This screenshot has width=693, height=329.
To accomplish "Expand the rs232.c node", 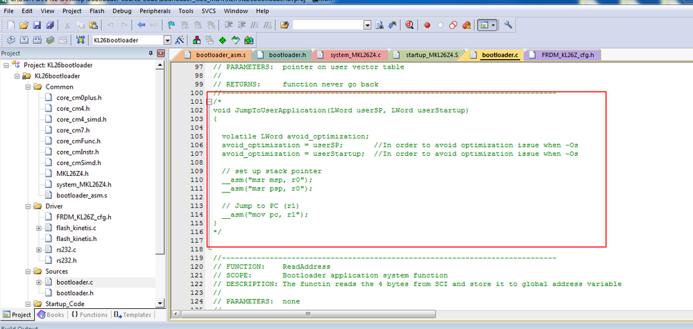I will pyautogui.click(x=39, y=249).
